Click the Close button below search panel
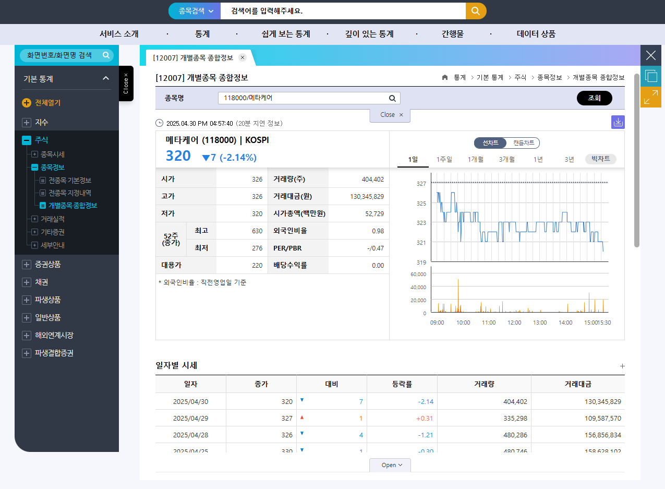665x489 pixels. [x=390, y=115]
